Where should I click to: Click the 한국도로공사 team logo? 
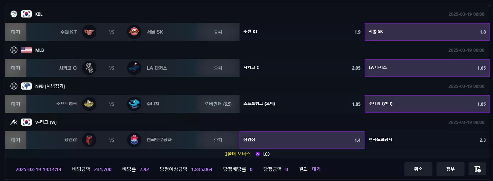(134, 140)
